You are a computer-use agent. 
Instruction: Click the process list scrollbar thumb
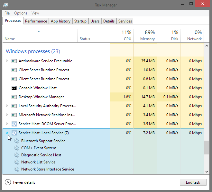coord(207,147)
